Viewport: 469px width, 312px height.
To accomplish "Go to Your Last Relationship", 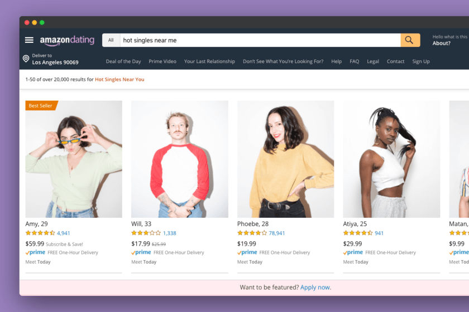I will (x=209, y=61).
